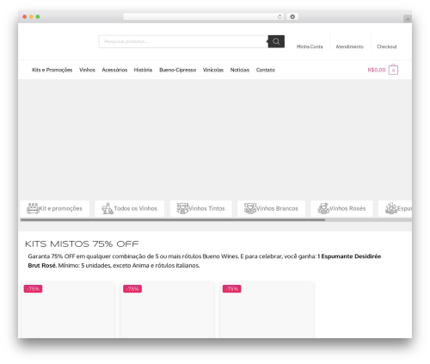Select the Vinhos Tintos category label
This screenshot has height=364, width=430.
(x=206, y=208)
